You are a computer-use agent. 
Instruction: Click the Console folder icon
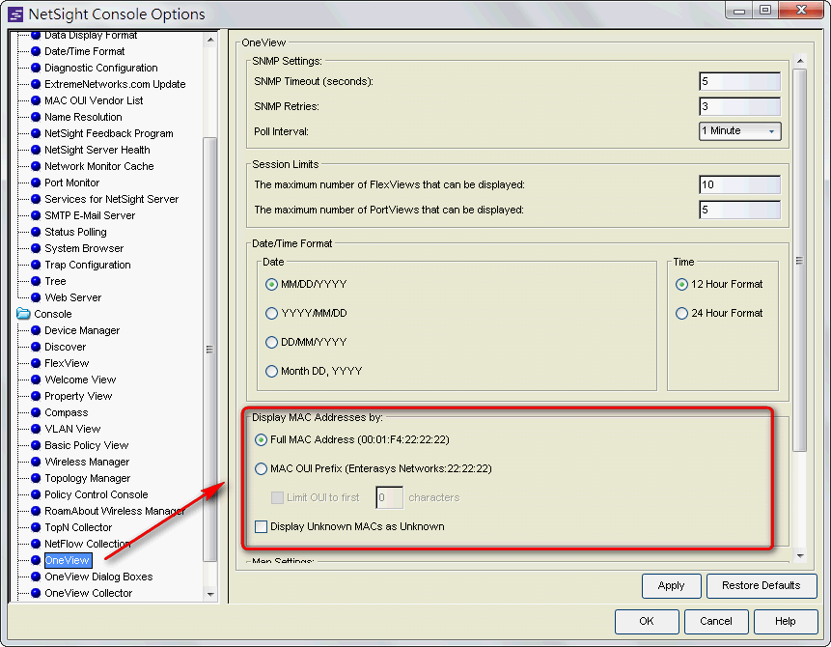[x=23, y=314]
